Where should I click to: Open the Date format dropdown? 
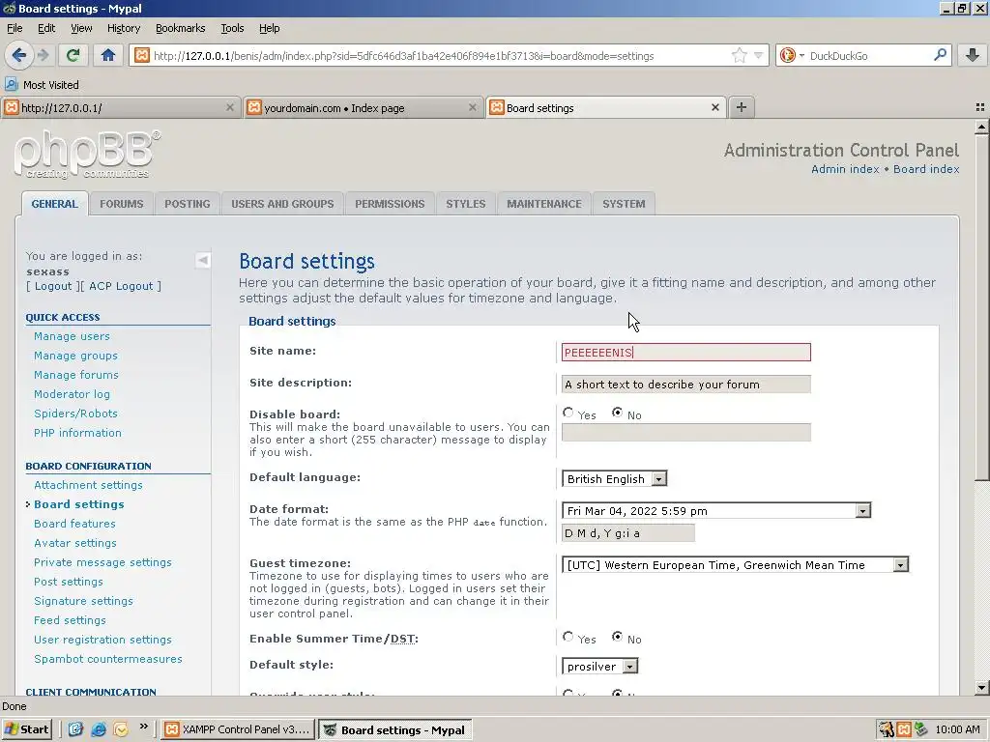(716, 510)
